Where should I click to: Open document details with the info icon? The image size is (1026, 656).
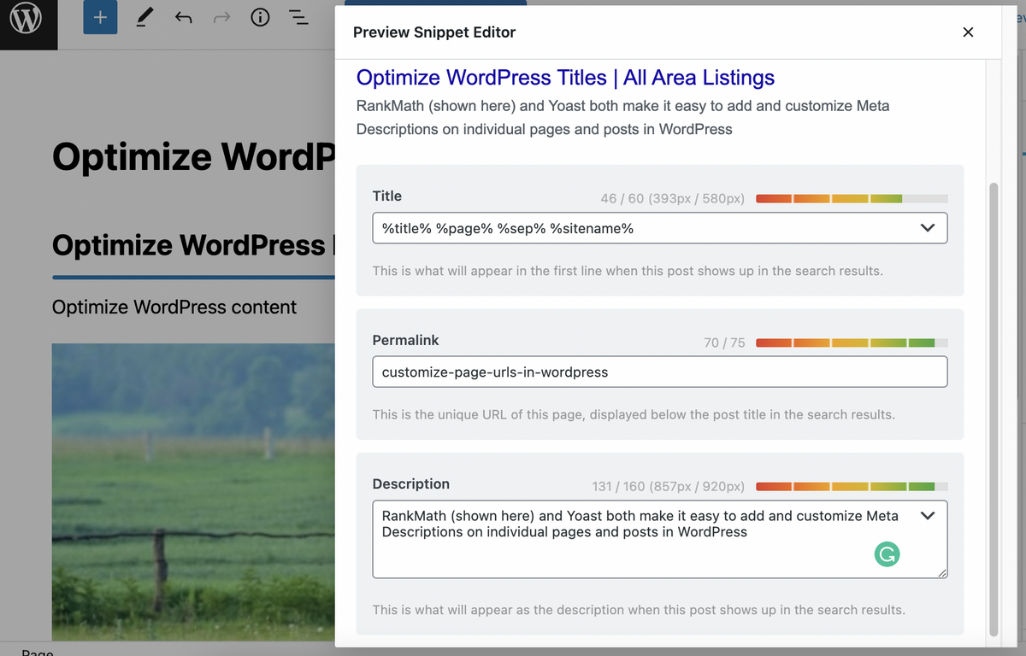coord(260,17)
